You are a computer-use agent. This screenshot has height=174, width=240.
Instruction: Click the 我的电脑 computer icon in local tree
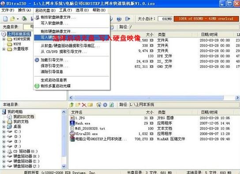tap(4, 111)
